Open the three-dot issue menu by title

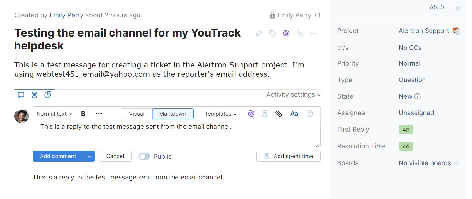pos(314,33)
